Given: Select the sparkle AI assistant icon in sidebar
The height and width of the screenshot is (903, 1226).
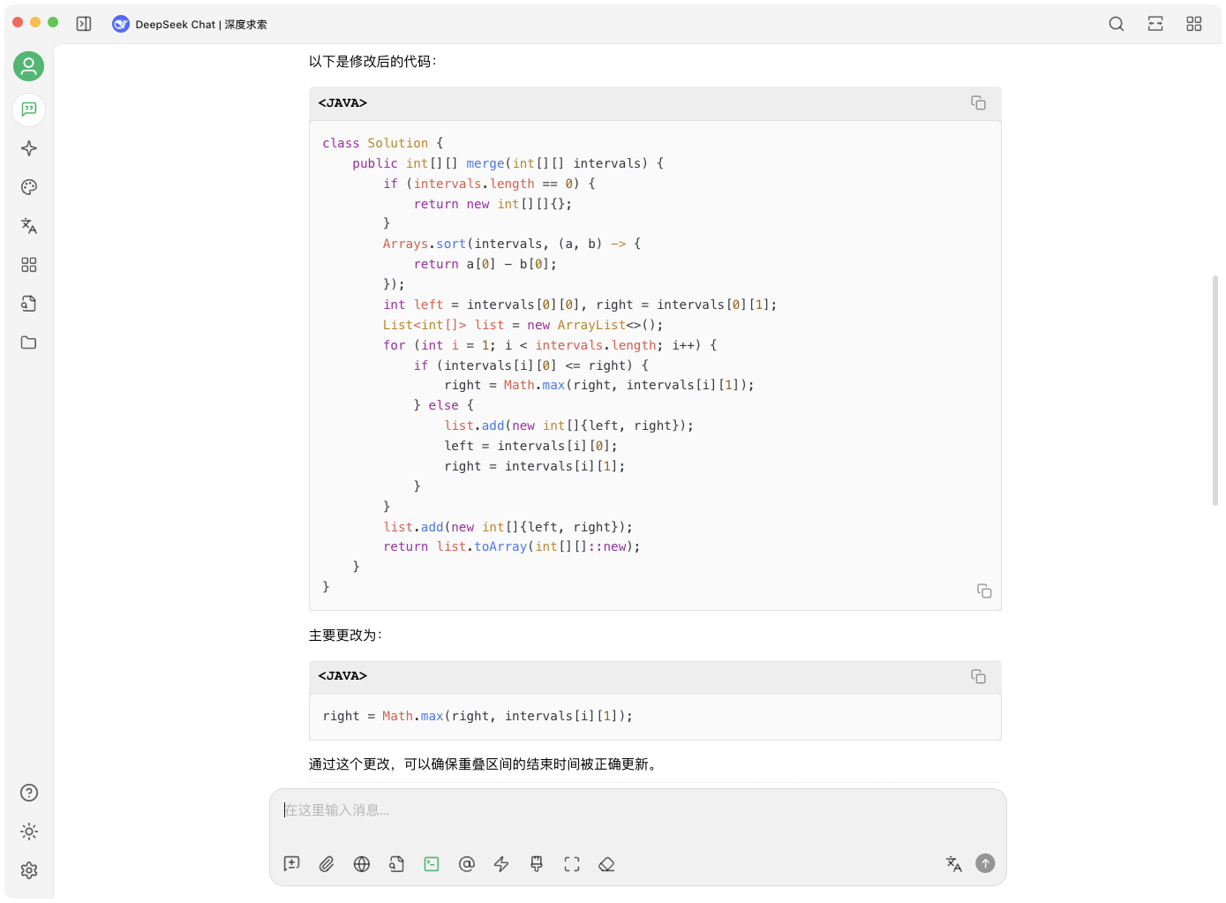Looking at the screenshot, I should point(28,148).
